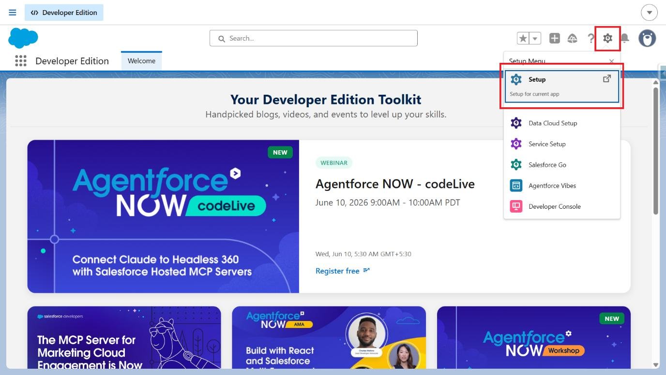This screenshot has height=375, width=666.
Task: Open Developer Console from the menu
Action: [x=561, y=206]
